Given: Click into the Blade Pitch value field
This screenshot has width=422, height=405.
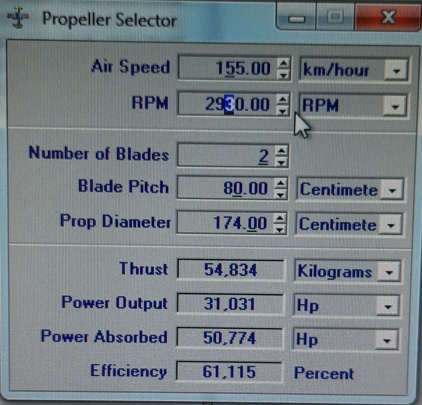Looking at the screenshot, I should point(226,188).
